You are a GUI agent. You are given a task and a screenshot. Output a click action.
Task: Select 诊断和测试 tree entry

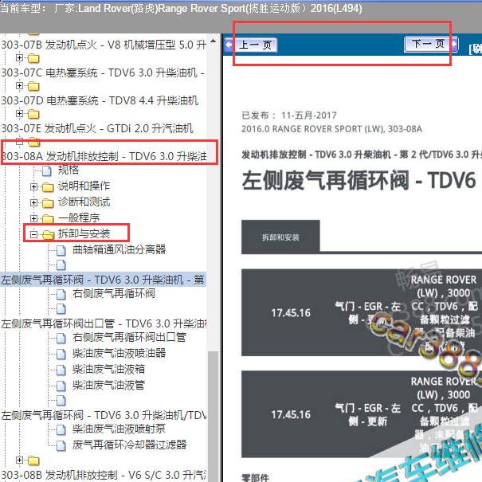click(84, 202)
